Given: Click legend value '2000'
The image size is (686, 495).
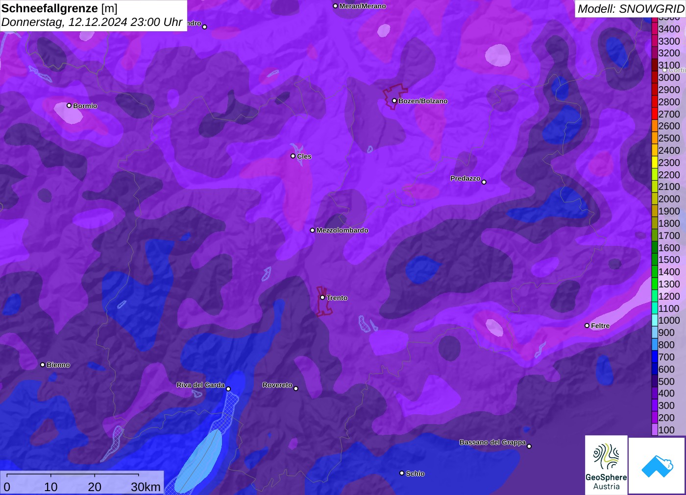Looking at the screenshot, I should pyautogui.click(x=669, y=199).
